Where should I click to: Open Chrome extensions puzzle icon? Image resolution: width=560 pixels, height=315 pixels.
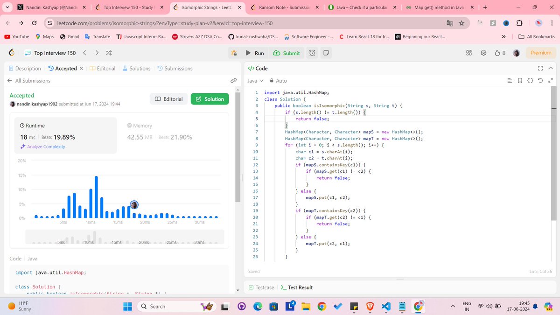click(519, 23)
